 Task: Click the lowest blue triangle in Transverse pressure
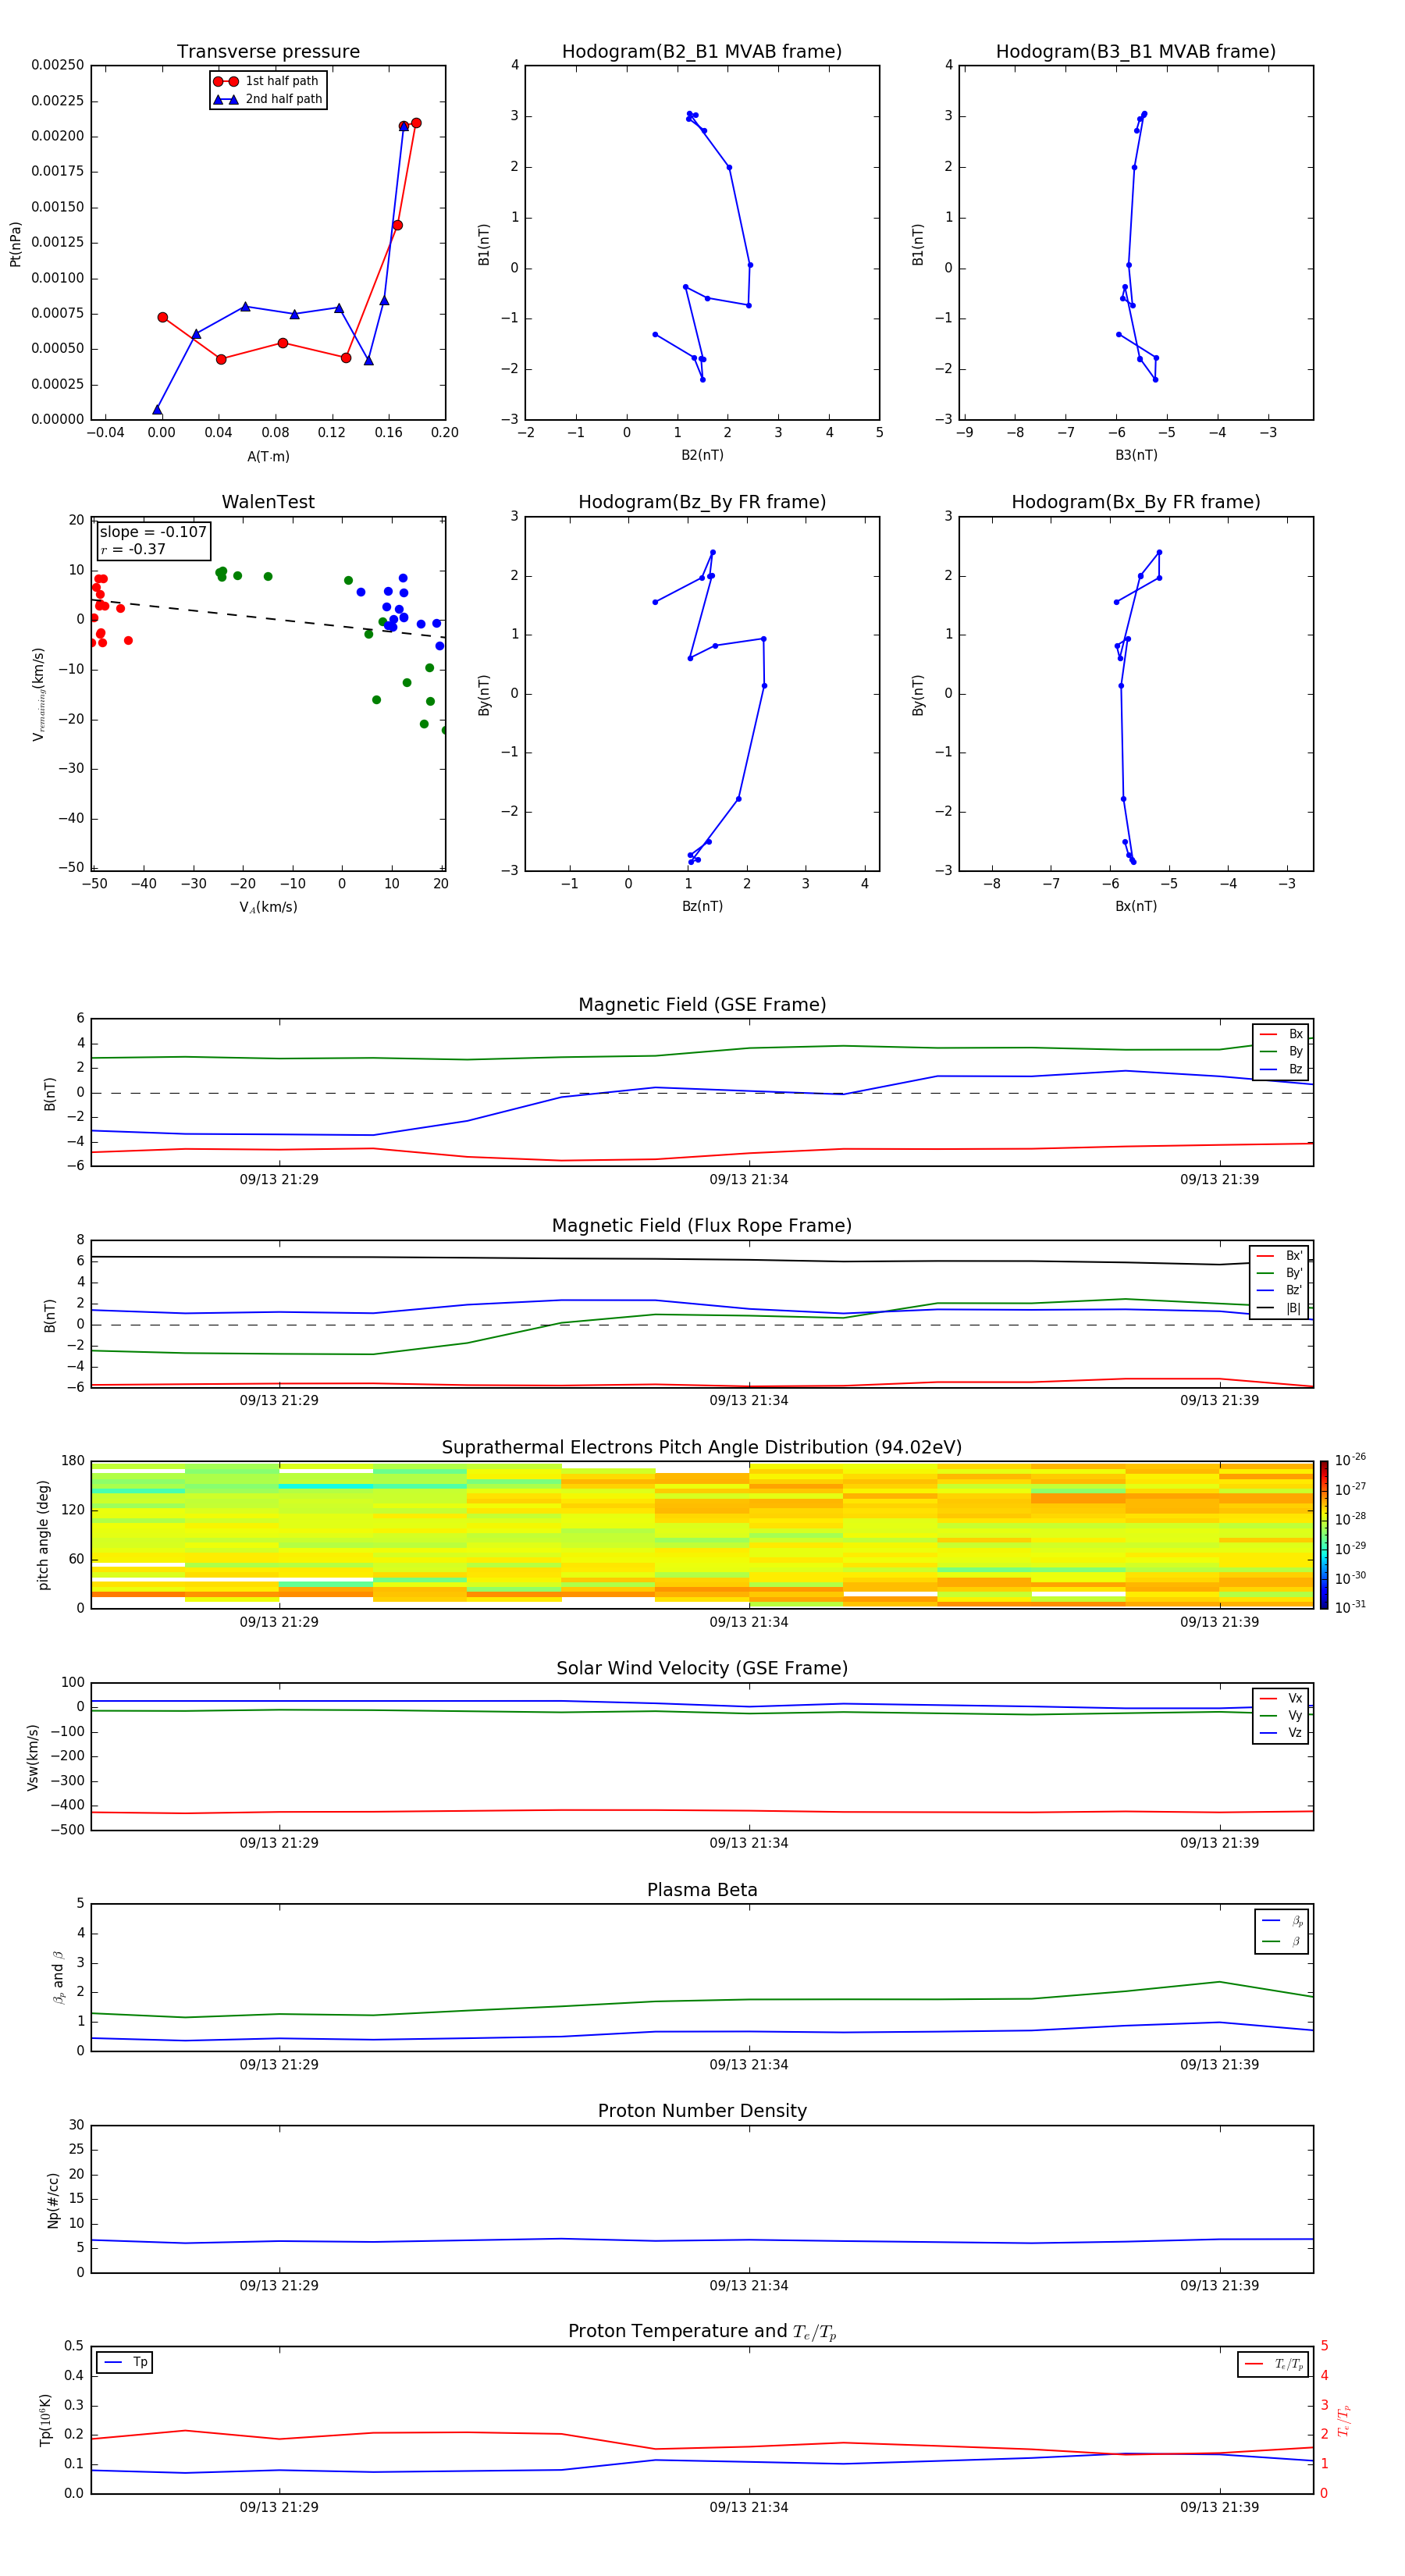[157, 409]
